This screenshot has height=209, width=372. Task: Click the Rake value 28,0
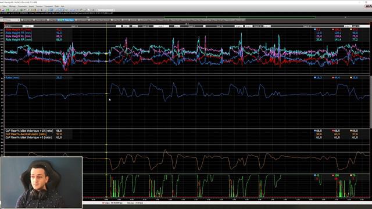59,77
